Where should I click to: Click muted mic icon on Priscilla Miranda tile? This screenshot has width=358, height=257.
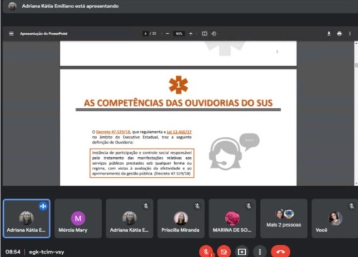click(198, 206)
